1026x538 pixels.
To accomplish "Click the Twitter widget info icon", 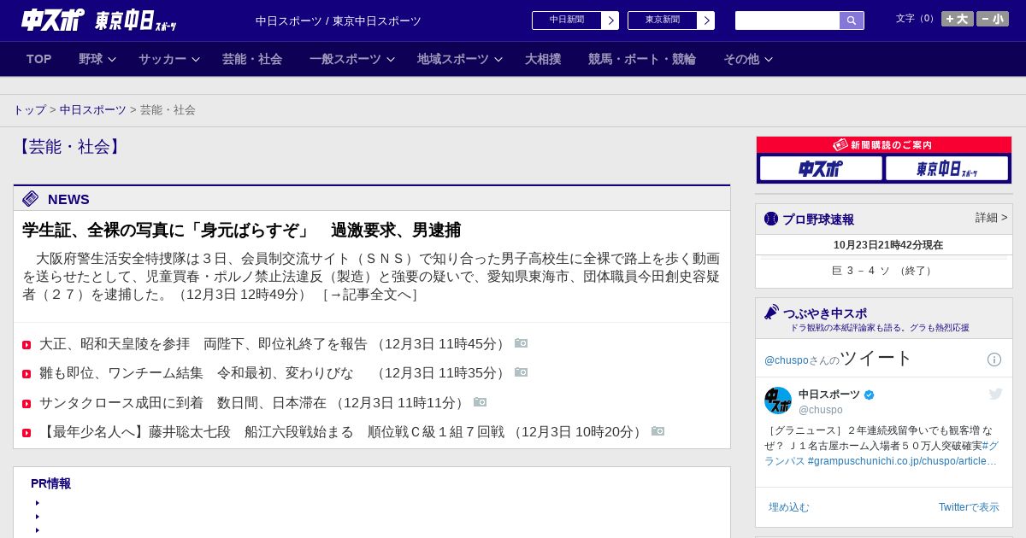I will coord(994,360).
